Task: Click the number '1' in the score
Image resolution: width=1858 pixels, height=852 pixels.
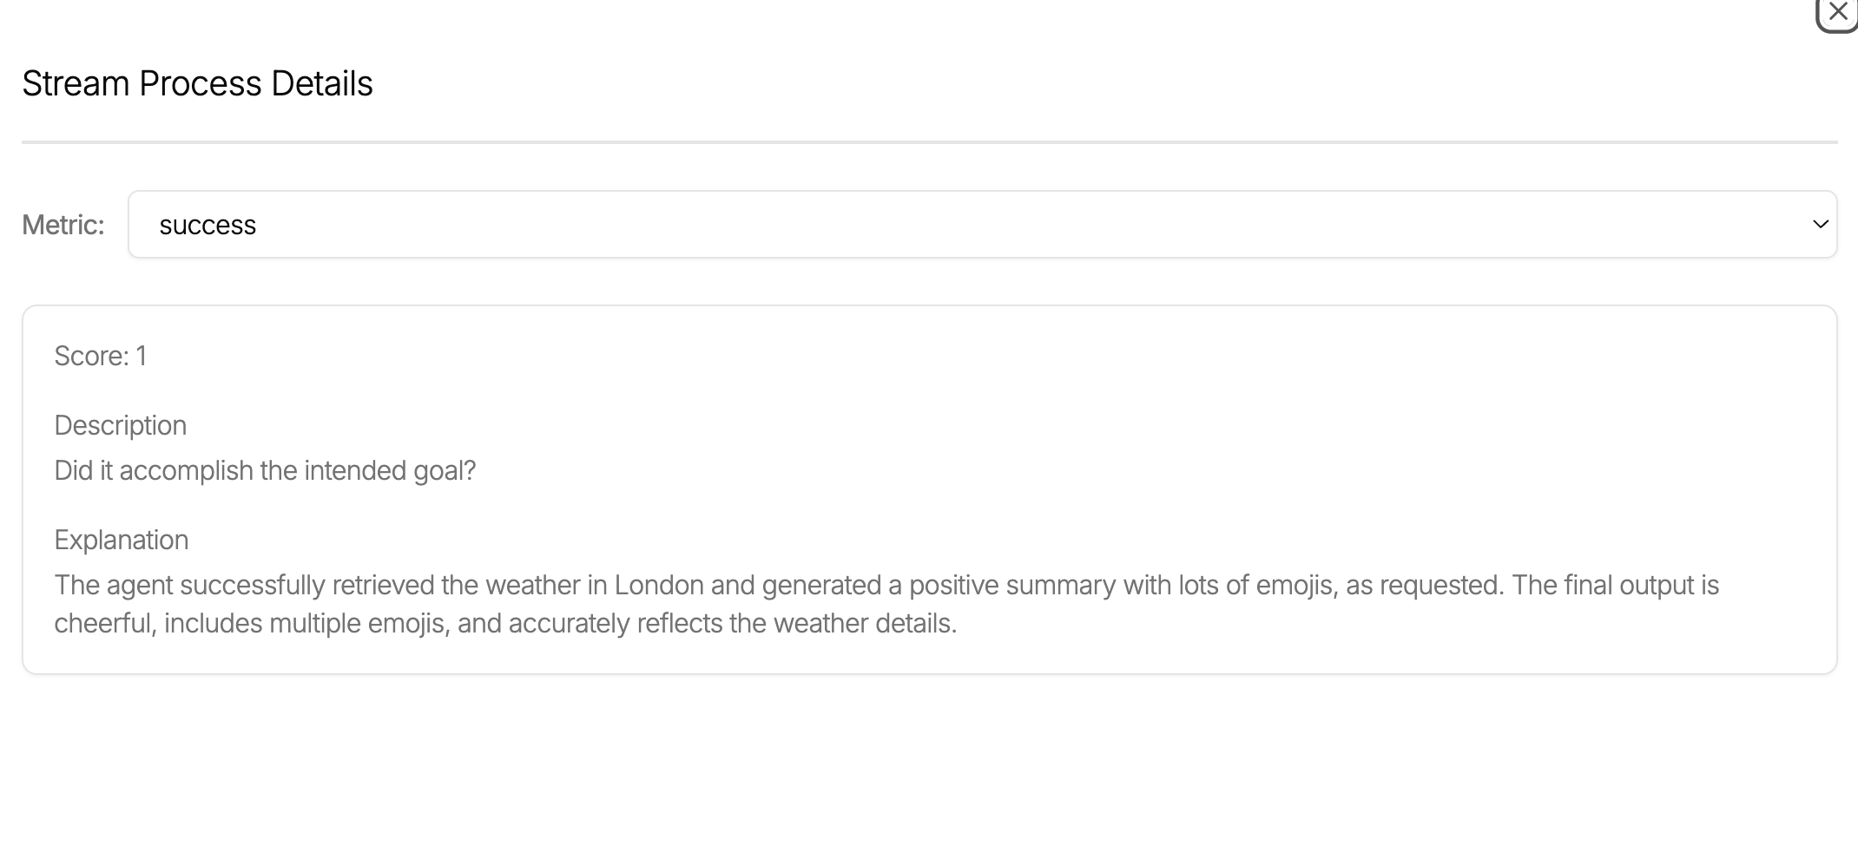Action: (x=142, y=357)
